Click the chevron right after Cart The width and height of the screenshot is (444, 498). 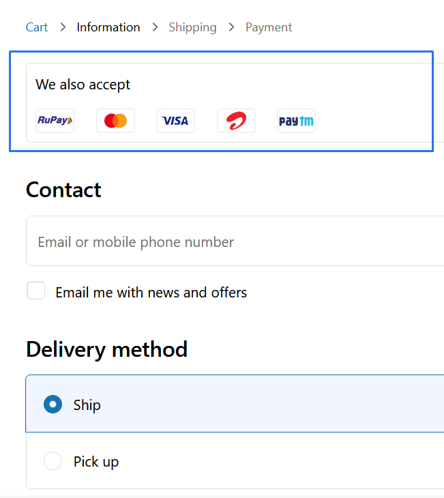[x=63, y=27]
